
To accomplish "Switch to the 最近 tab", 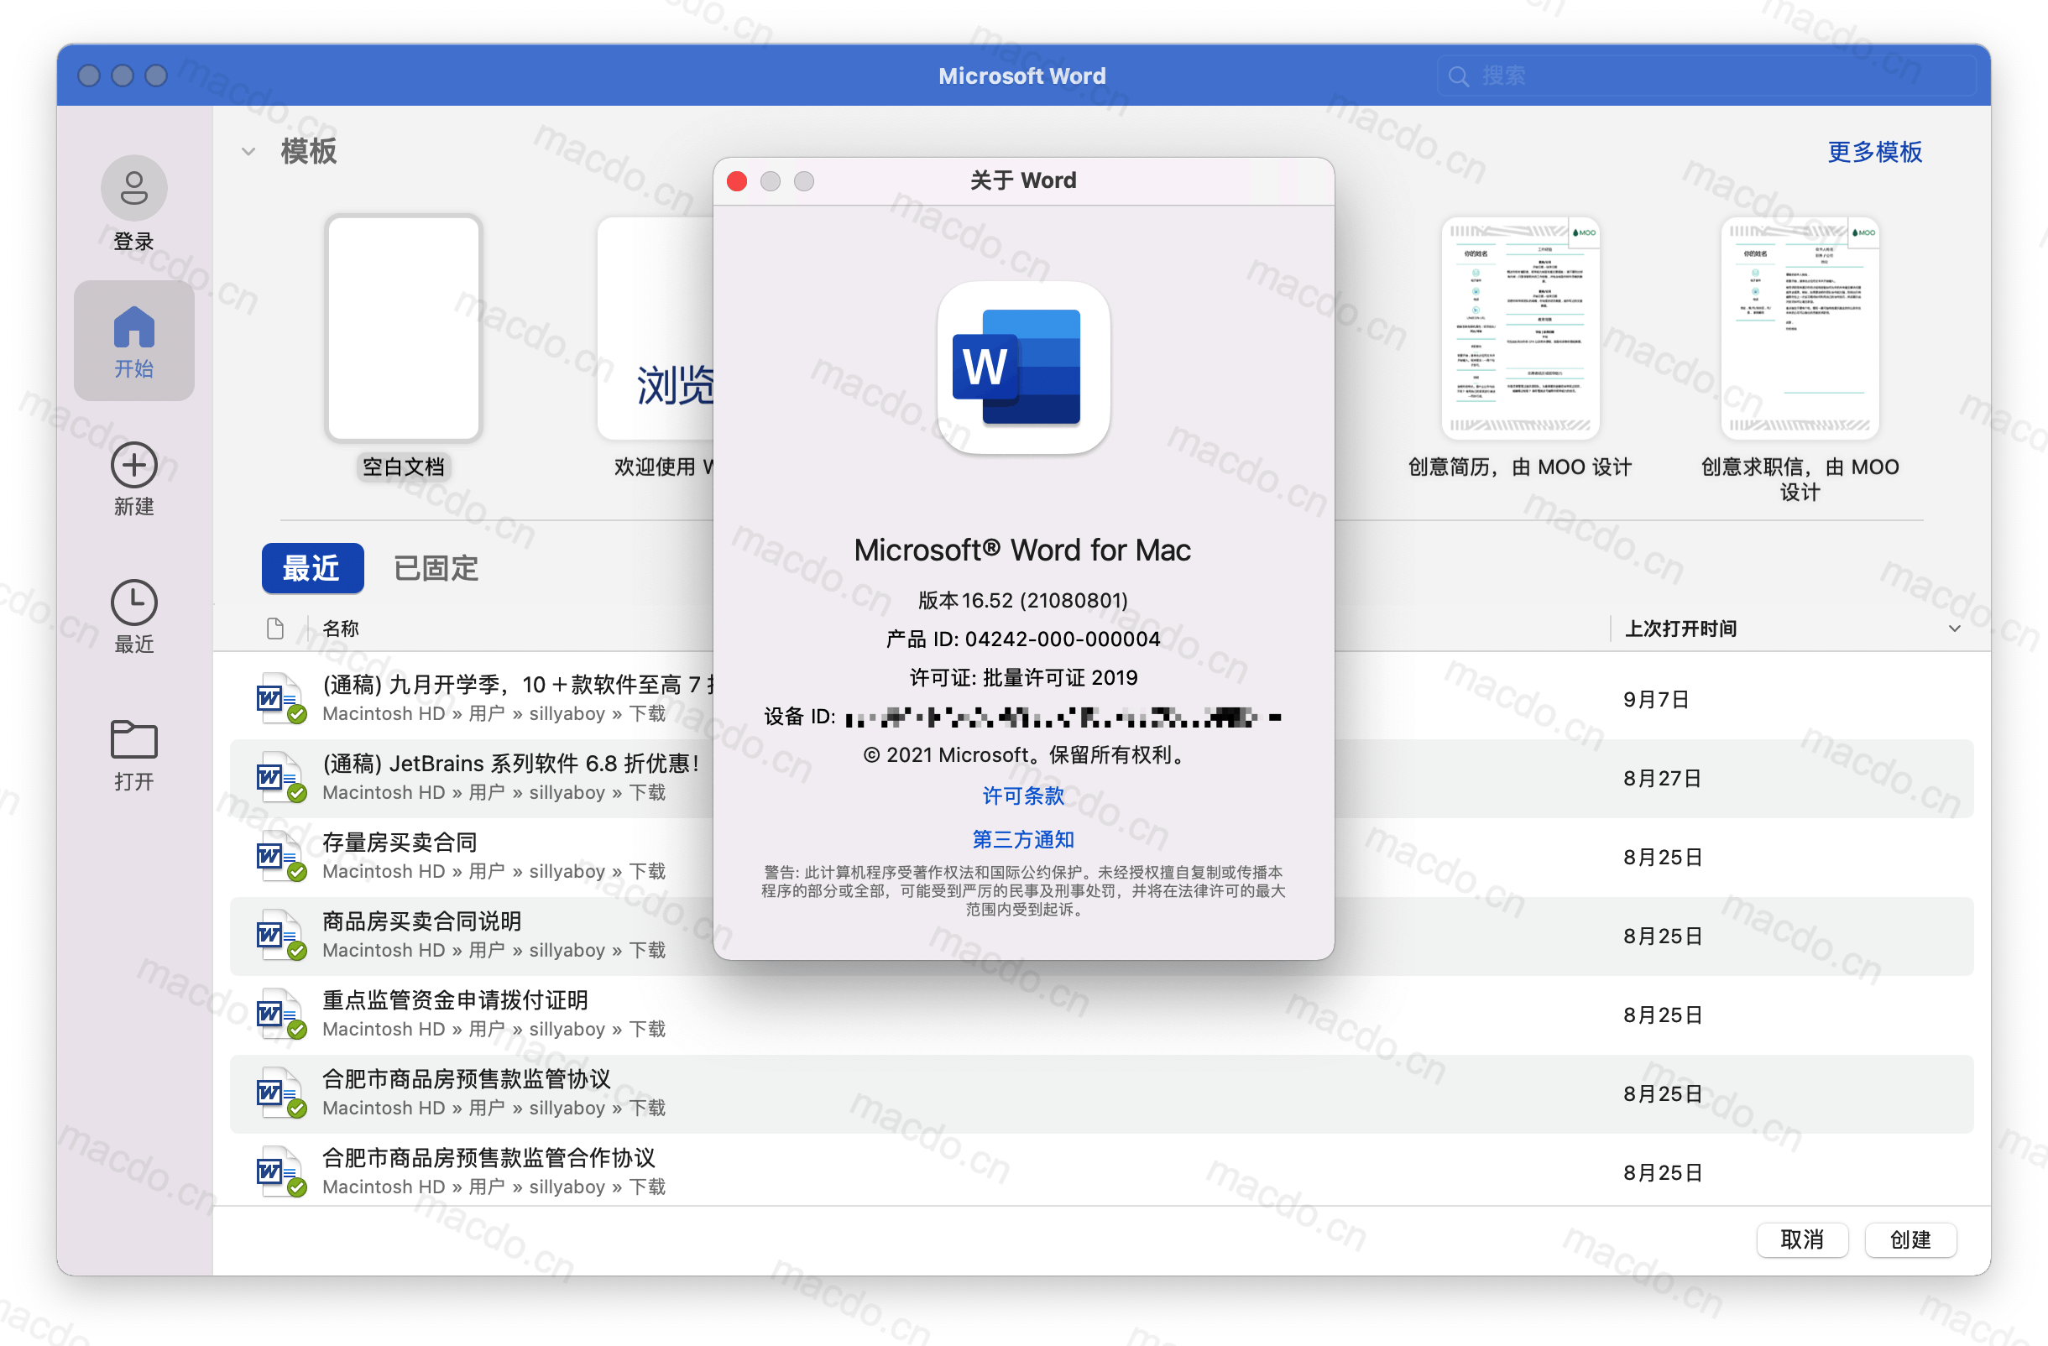I will coord(312,567).
